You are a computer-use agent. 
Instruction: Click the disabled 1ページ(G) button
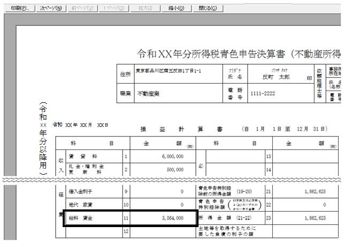click(x=114, y=9)
